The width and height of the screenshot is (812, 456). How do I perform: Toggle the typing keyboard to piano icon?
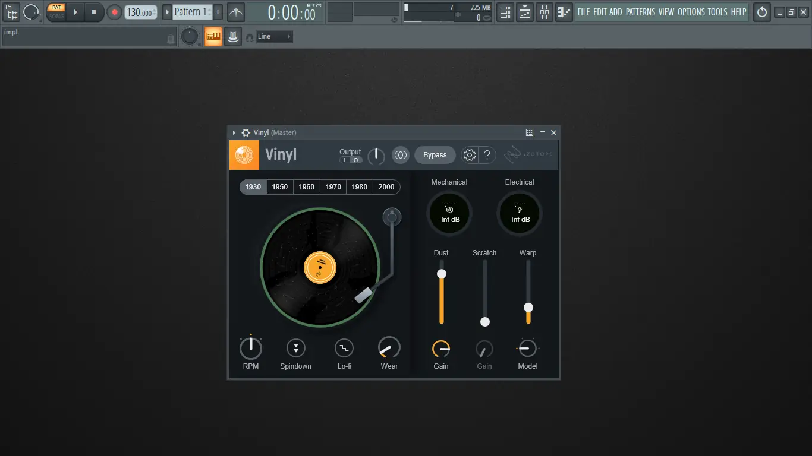point(213,36)
